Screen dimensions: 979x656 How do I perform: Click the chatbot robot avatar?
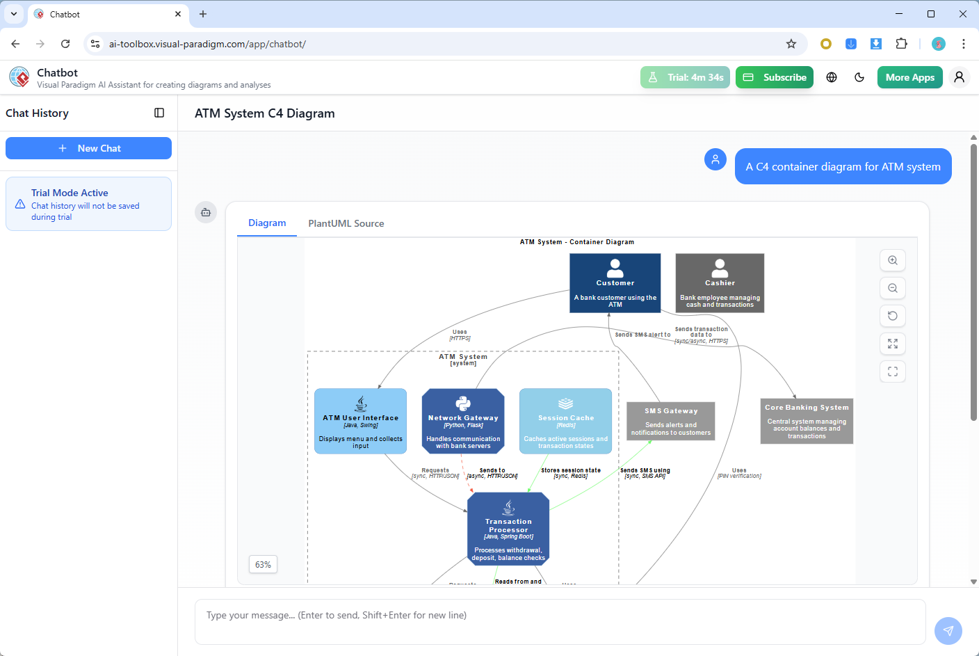[206, 212]
